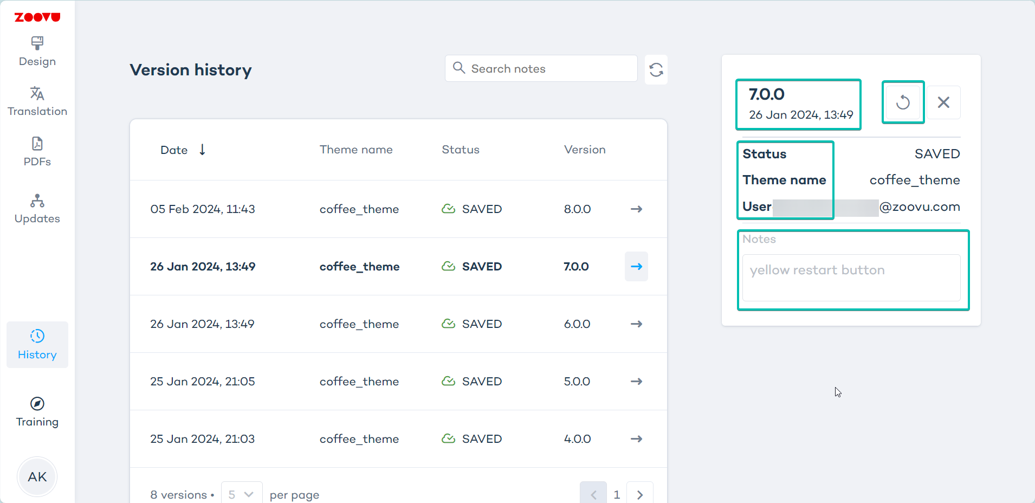Select the History tab in sidebar

click(x=37, y=345)
